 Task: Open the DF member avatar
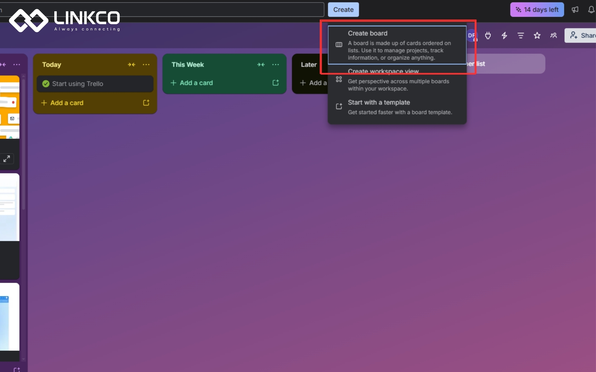[x=471, y=35]
